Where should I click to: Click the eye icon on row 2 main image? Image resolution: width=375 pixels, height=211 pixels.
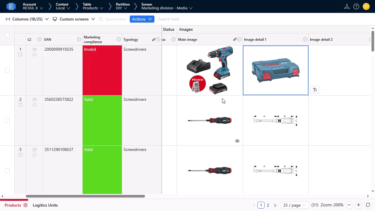[x=237, y=141]
